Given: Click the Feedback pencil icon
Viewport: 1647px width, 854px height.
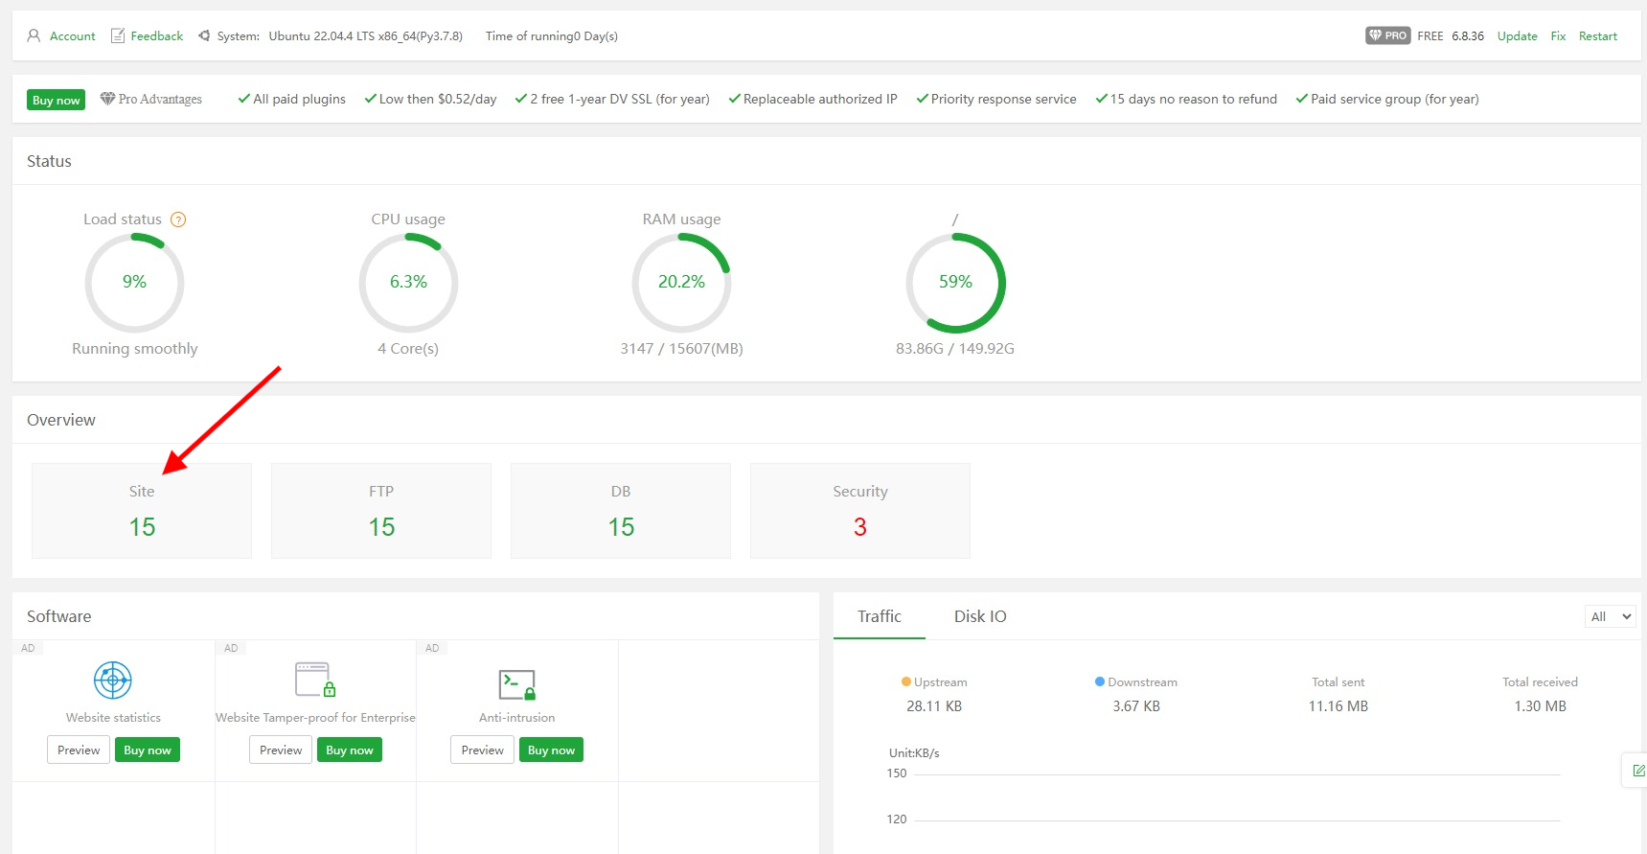Looking at the screenshot, I should 118,36.
